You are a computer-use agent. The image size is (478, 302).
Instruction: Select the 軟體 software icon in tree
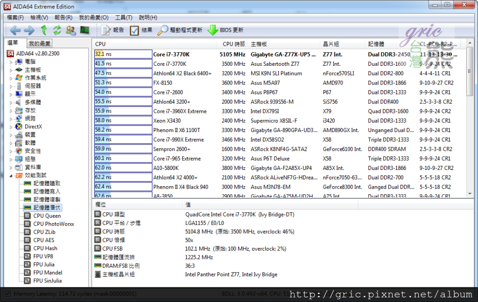[19, 143]
